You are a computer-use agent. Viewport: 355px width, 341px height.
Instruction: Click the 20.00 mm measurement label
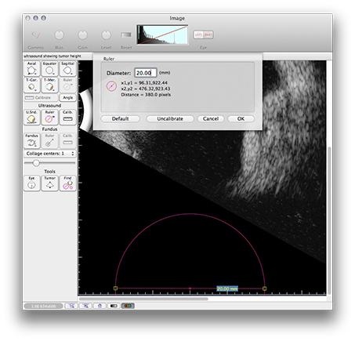(227, 288)
